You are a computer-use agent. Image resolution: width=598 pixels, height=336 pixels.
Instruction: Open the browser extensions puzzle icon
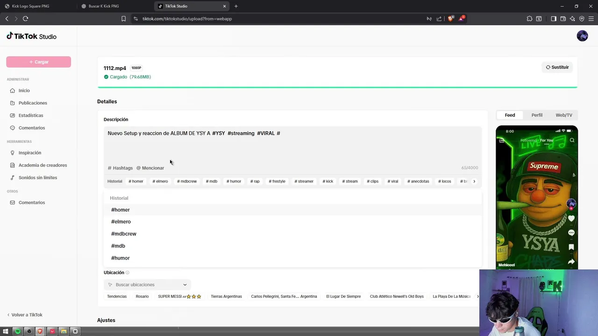coord(529,19)
